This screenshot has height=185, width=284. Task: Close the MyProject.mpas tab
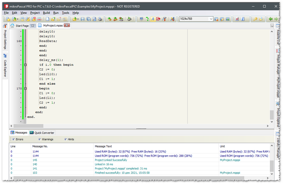click(67, 26)
